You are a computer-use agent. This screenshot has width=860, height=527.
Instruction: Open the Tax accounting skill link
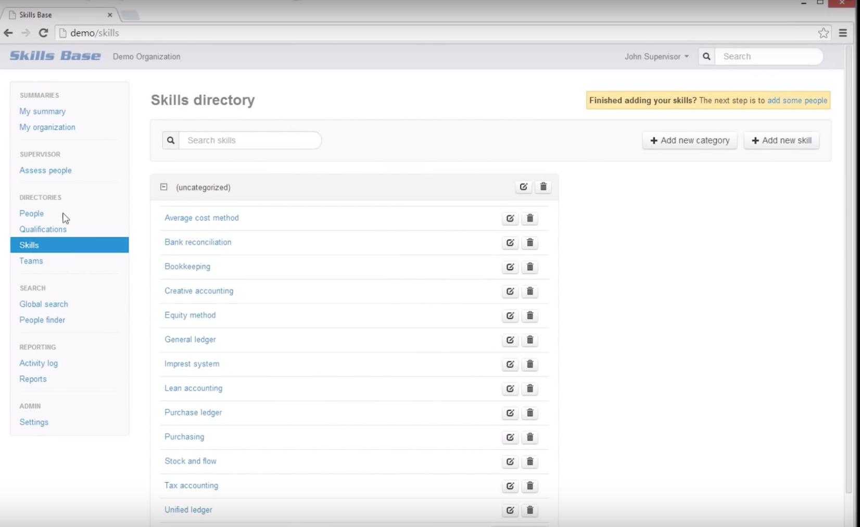pyautogui.click(x=192, y=485)
